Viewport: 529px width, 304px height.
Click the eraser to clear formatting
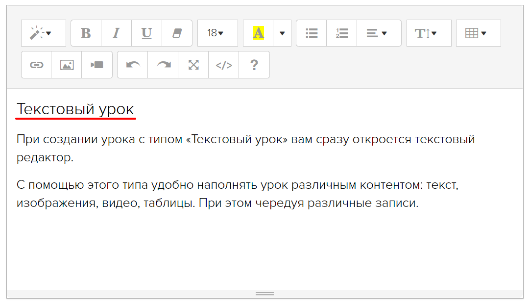177,33
